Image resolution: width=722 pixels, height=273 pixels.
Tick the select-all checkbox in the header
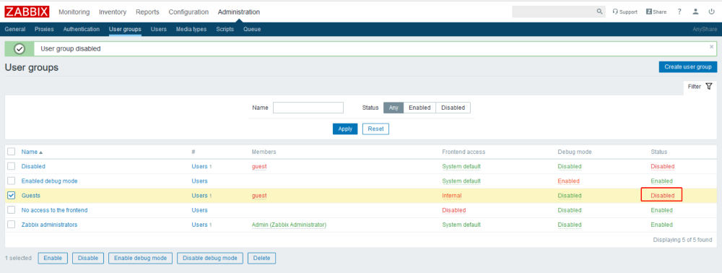pyautogui.click(x=12, y=152)
